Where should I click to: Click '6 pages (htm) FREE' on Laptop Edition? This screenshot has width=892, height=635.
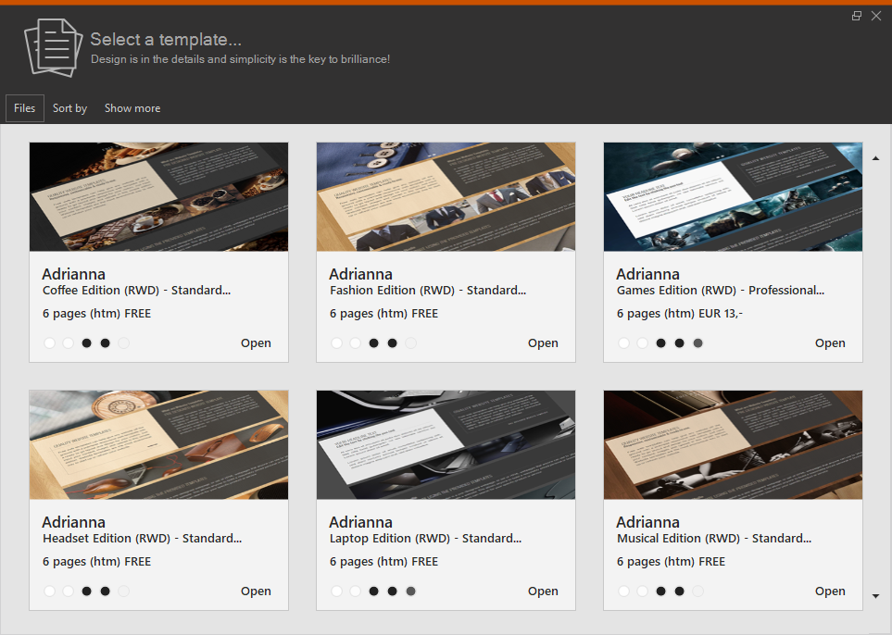pos(384,562)
